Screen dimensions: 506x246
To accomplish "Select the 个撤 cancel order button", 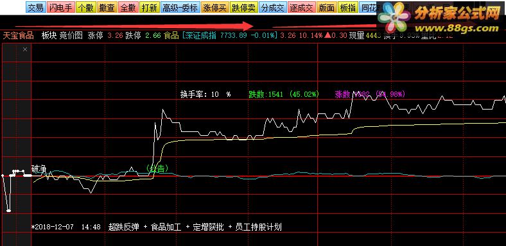I will [86, 8].
